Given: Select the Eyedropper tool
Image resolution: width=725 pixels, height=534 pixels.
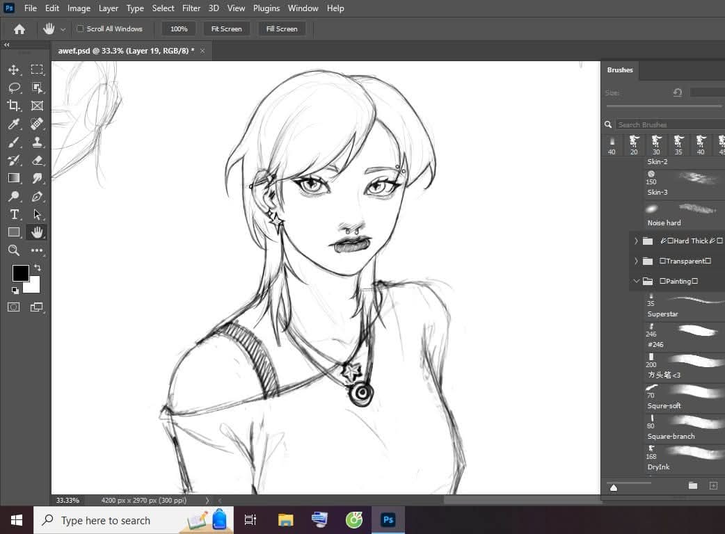Looking at the screenshot, I should click(x=14, y=124).
